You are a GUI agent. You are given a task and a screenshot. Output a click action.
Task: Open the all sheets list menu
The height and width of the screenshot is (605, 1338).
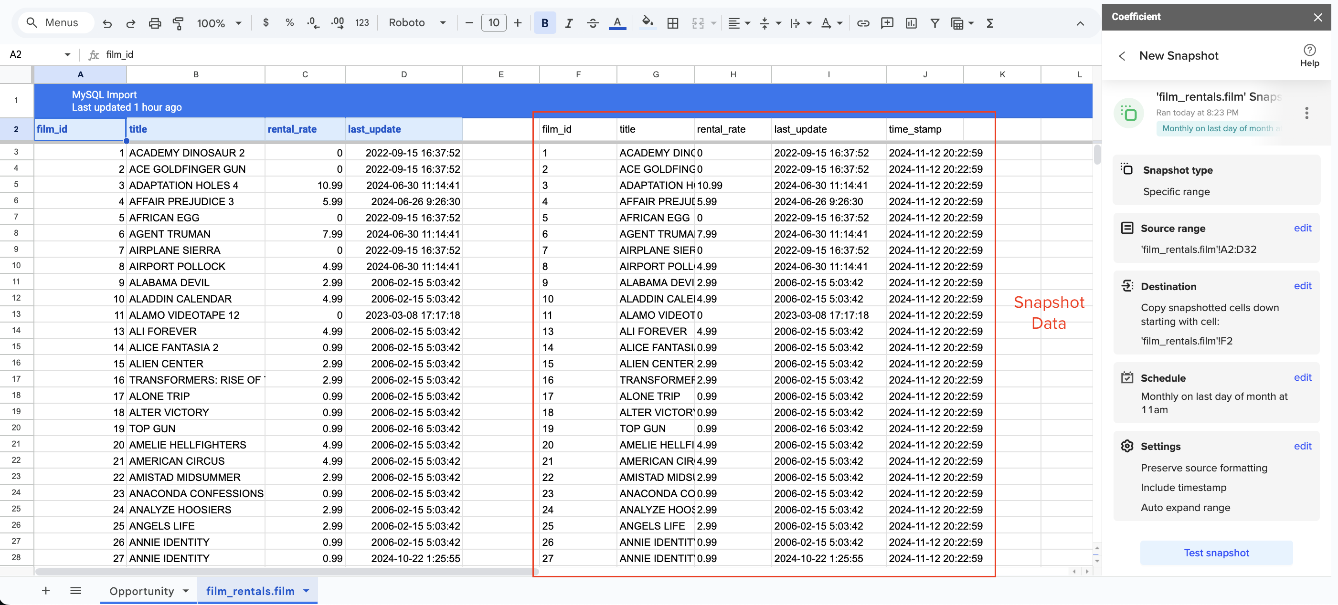click(76, 591)
